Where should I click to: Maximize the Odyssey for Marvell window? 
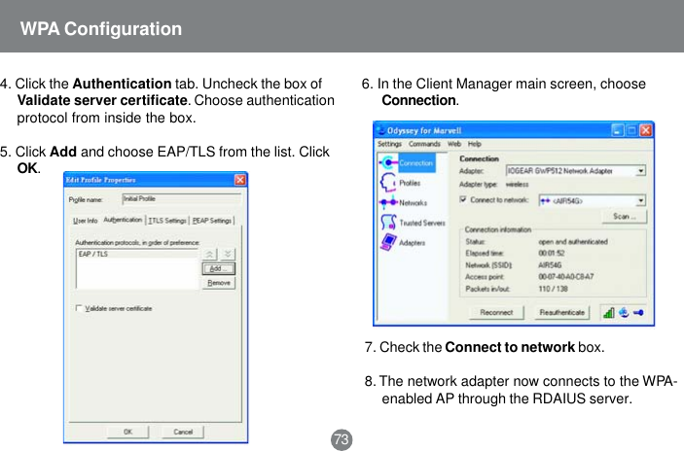point(631,130)
